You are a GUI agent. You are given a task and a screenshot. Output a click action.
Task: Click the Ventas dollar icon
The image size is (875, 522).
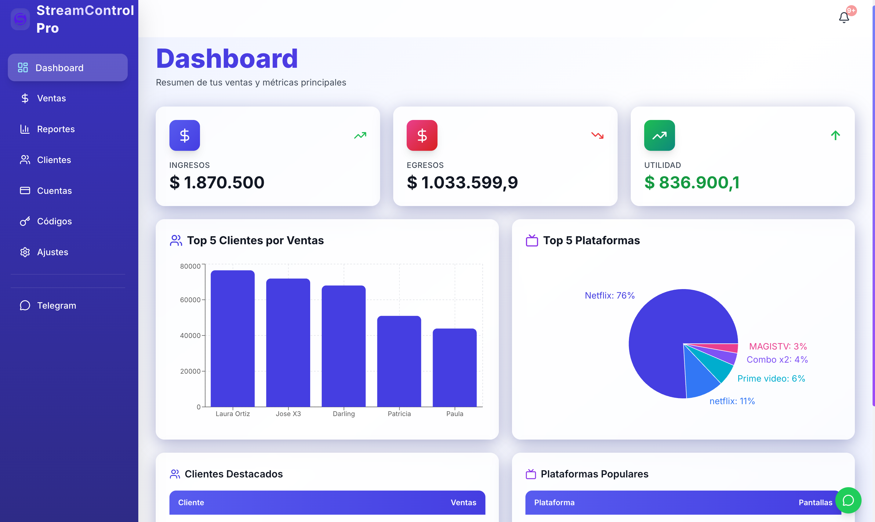coord(25,98)
